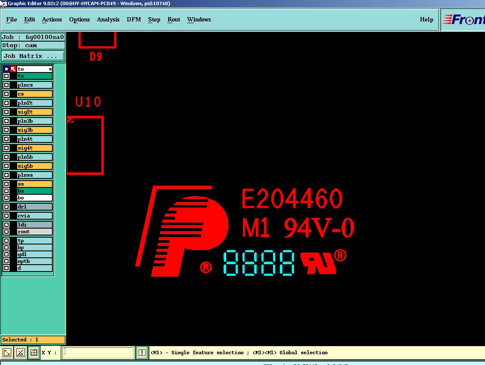Toggle display checkbox for layer 'sig4t'
Viewport: 485px width, 365px height.
[6, 148]
